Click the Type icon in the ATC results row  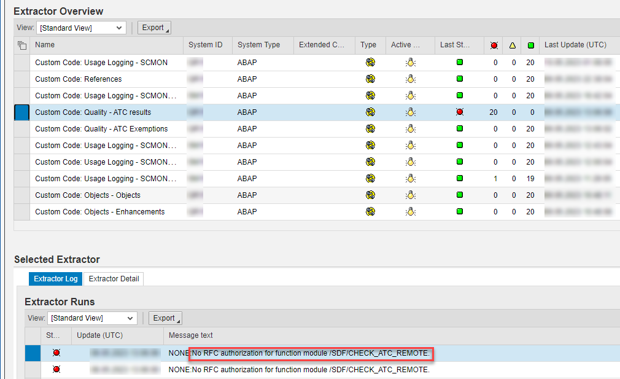click(x=370, y=112)
